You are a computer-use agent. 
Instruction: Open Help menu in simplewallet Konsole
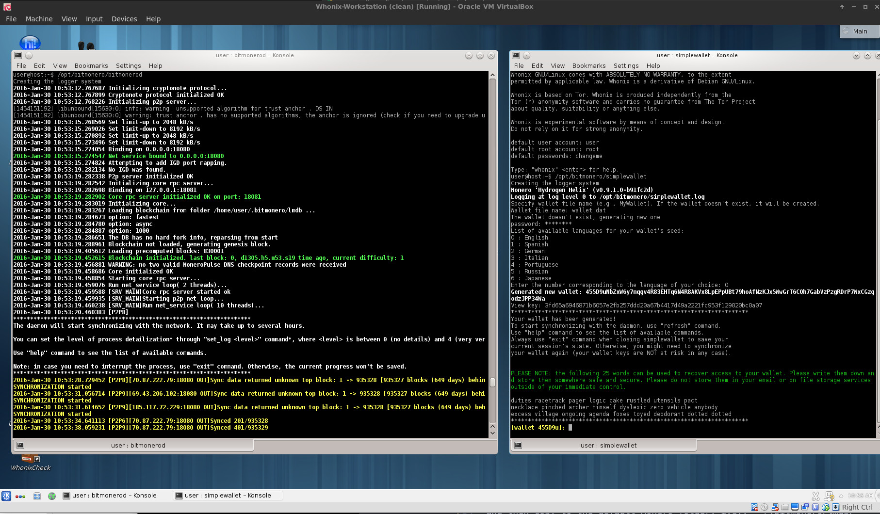(x=653, y=66)
